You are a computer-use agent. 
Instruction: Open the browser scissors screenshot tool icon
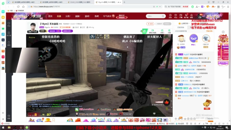197,7
